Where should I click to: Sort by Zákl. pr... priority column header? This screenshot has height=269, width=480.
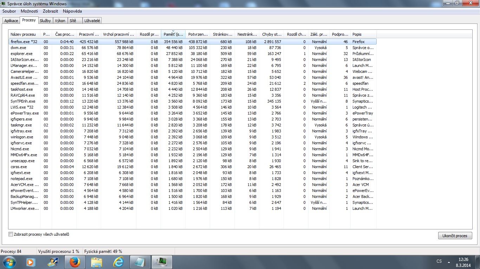[319, 34]
